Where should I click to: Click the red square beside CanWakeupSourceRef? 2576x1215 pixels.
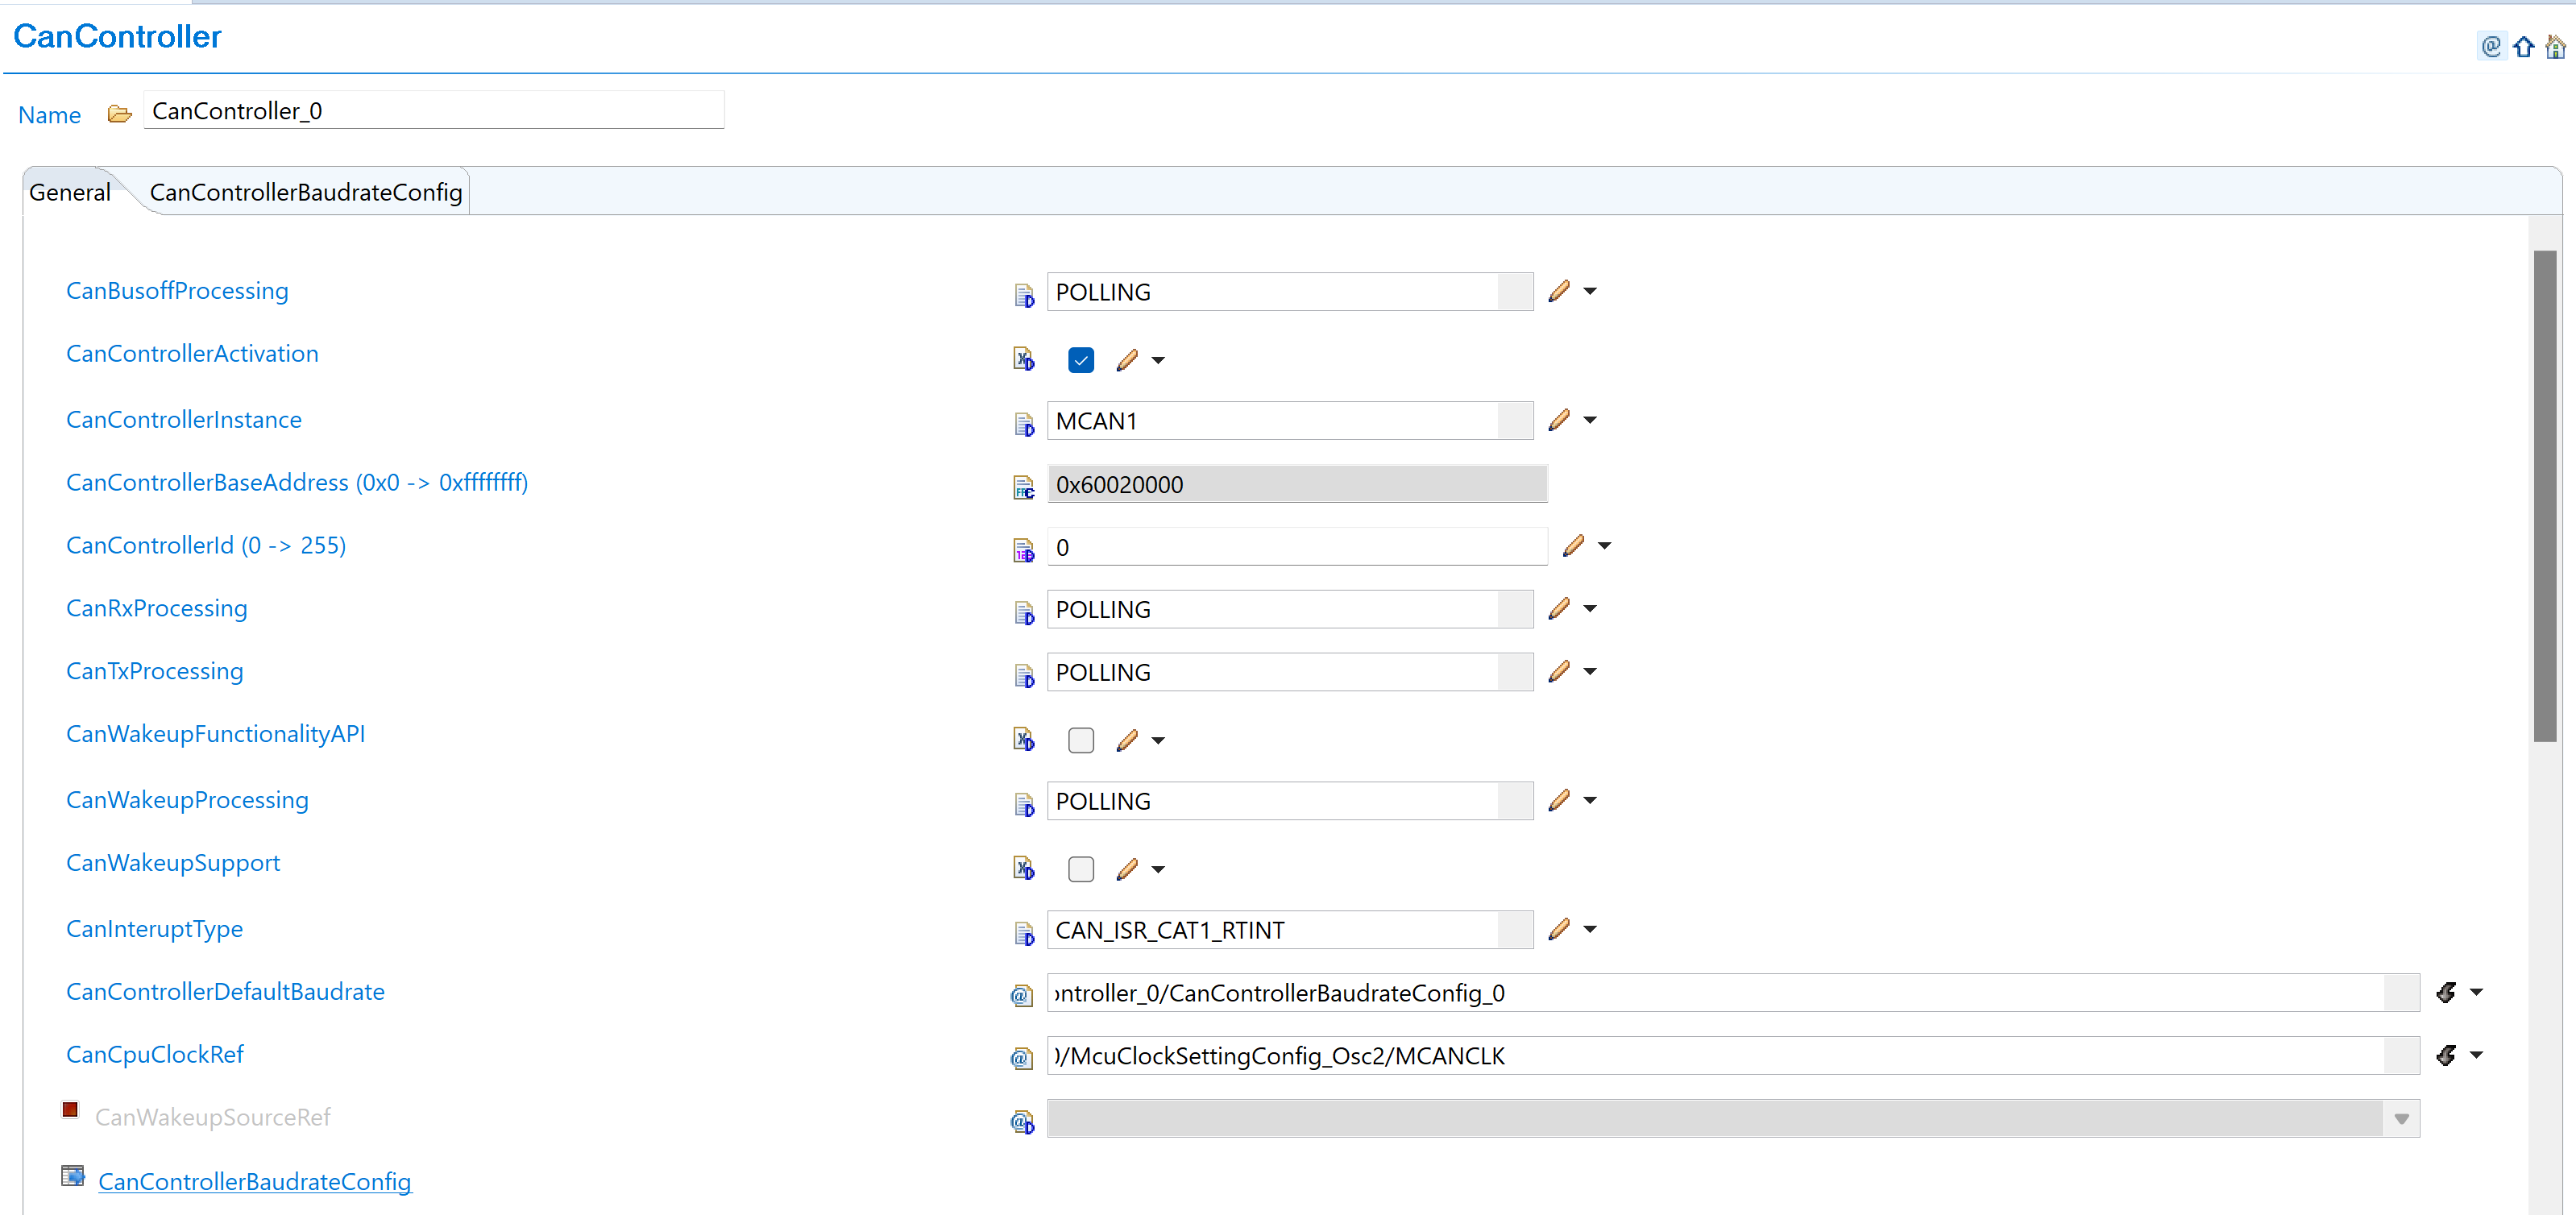point(70,1109)
